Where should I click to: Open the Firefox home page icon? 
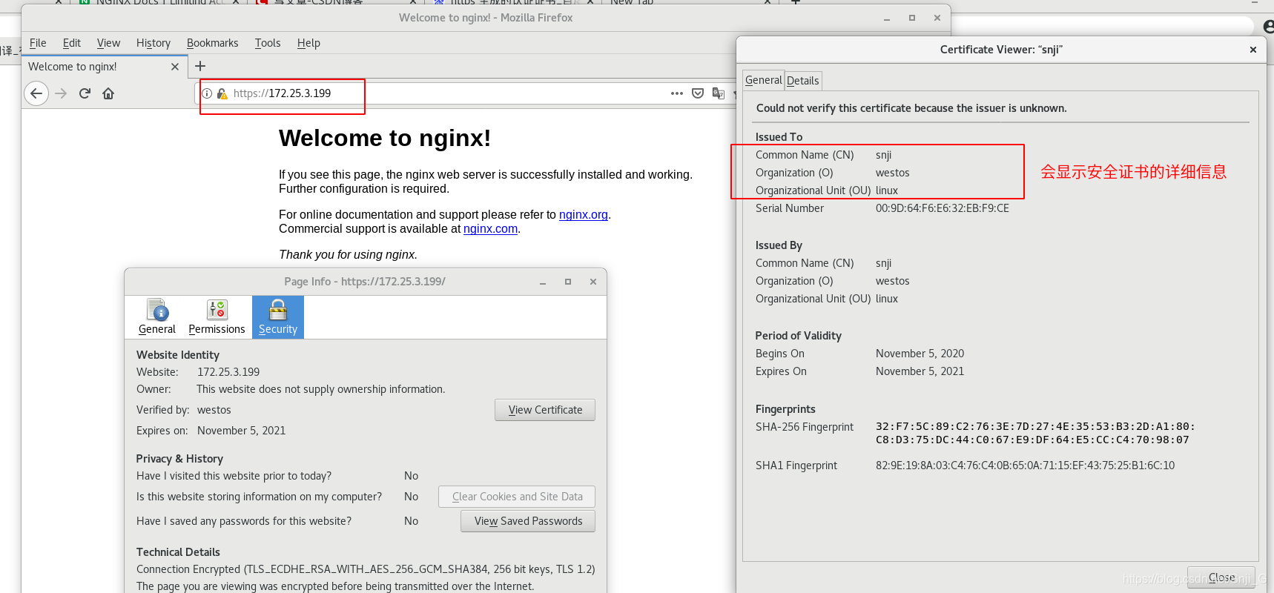tap(108, 93)
